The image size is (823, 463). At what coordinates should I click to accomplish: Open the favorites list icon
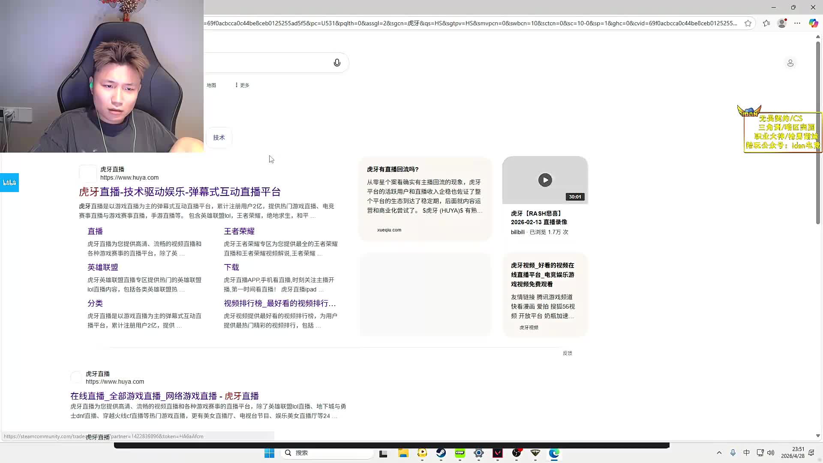coord(766,23)
